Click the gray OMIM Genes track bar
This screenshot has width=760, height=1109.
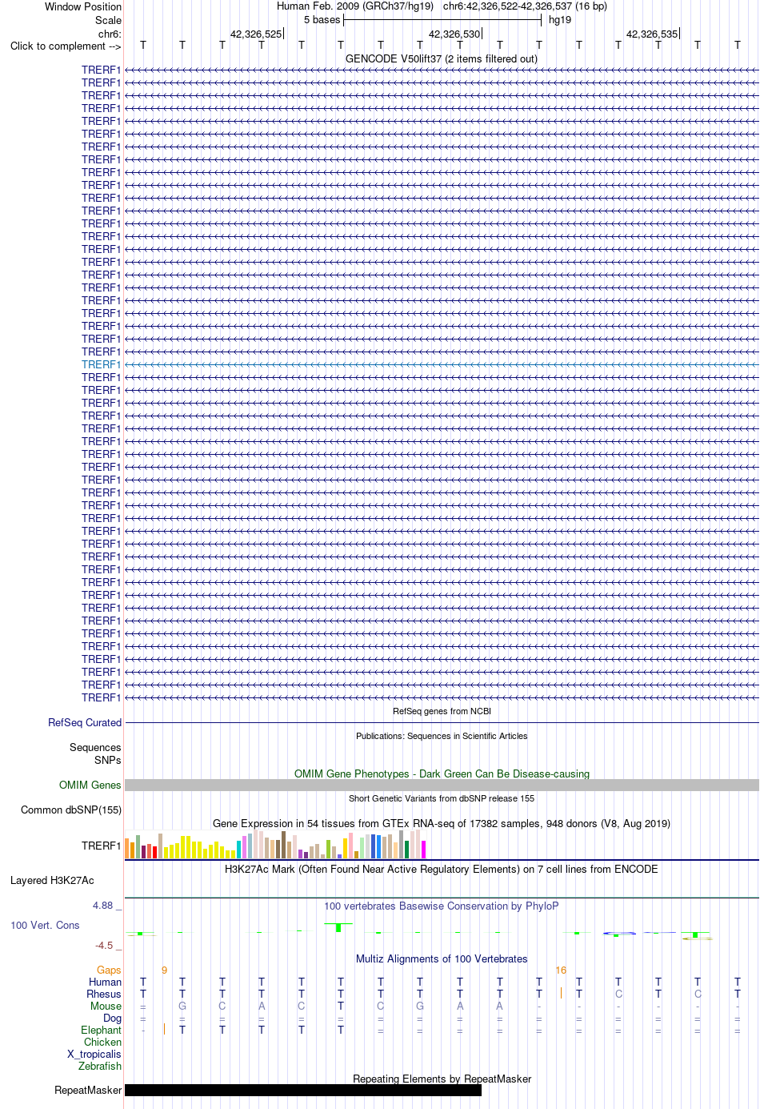point(442,786)
